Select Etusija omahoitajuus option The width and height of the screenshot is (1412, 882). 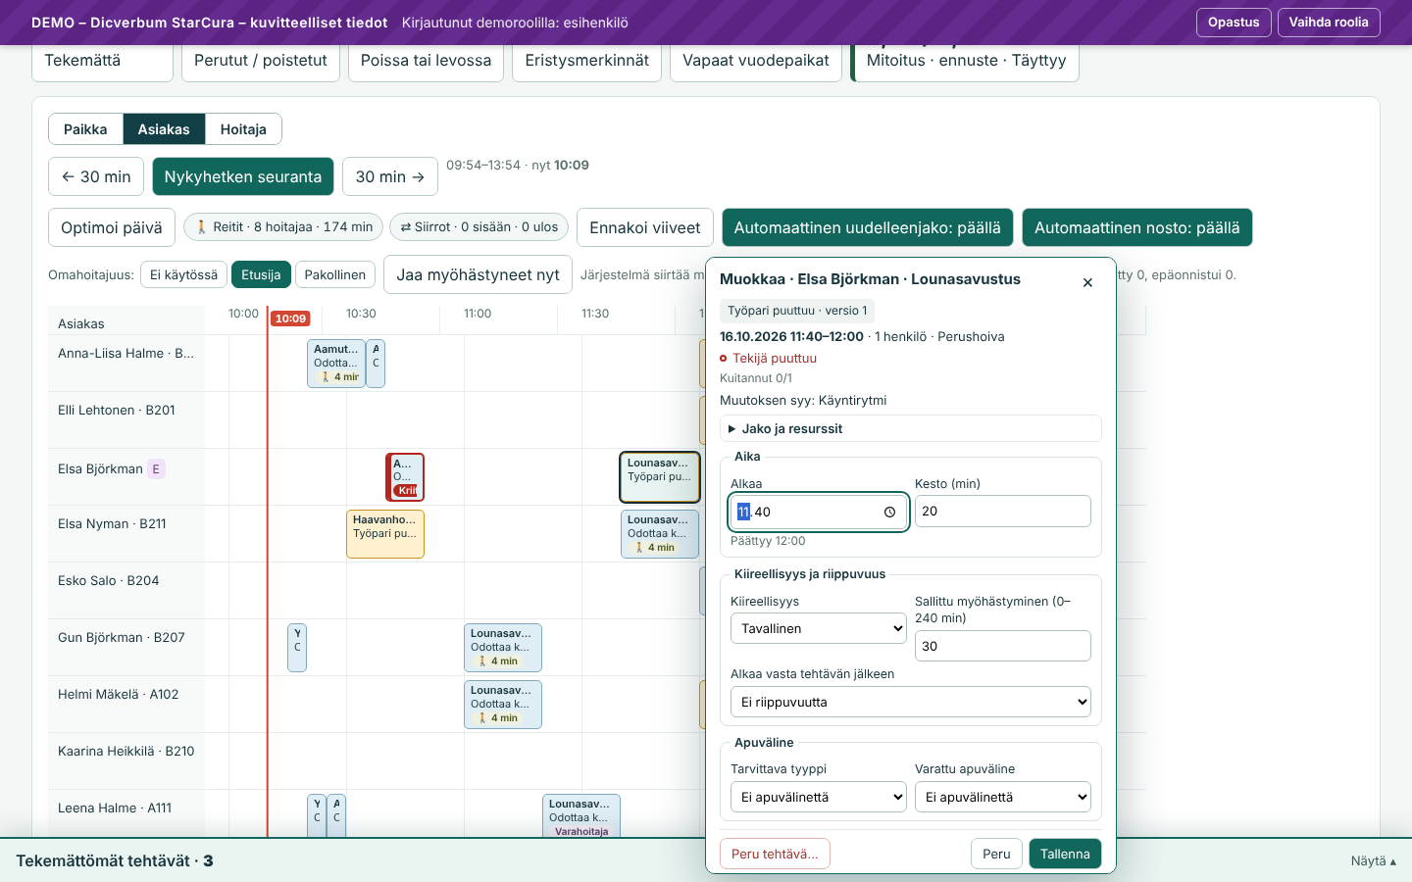click(261, 274)
